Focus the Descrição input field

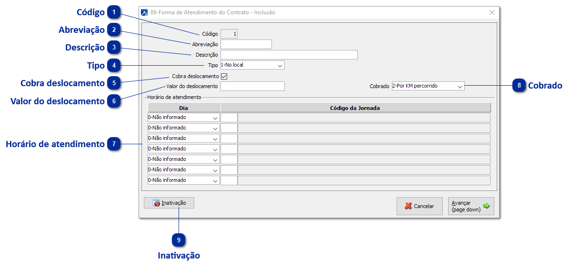tap(289, 55)
